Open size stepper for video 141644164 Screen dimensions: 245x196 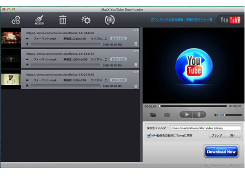coord(106,59)
